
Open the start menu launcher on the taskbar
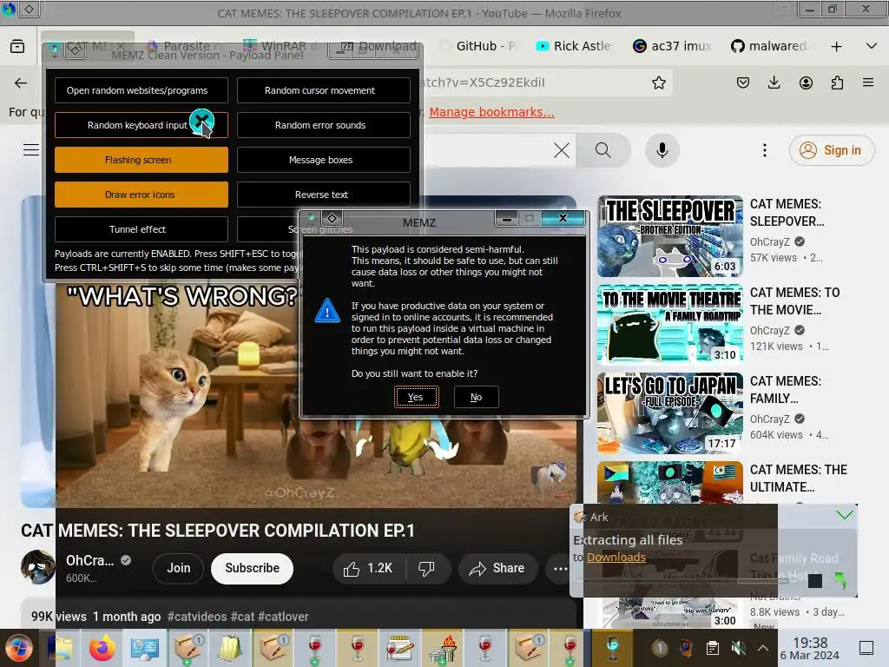coord(19,648)
